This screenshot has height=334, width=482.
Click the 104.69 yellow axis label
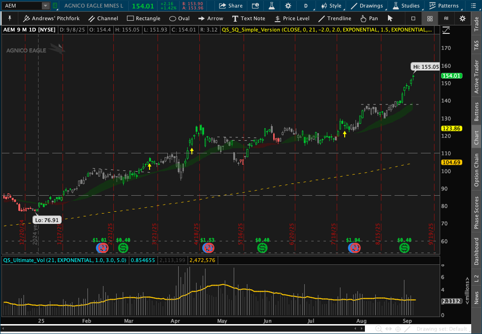point(451,162)
